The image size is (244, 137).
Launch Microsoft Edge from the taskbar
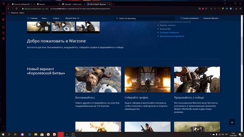[30, 134]
